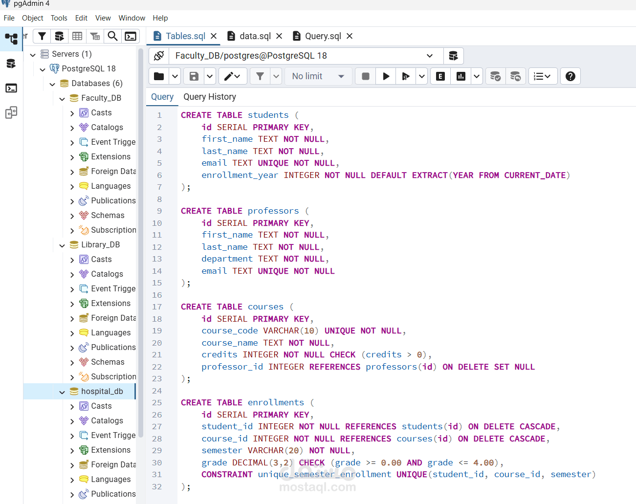Click the Stop query button
Image resolution: width=636 pixels, height=504 pixels.
365,76
